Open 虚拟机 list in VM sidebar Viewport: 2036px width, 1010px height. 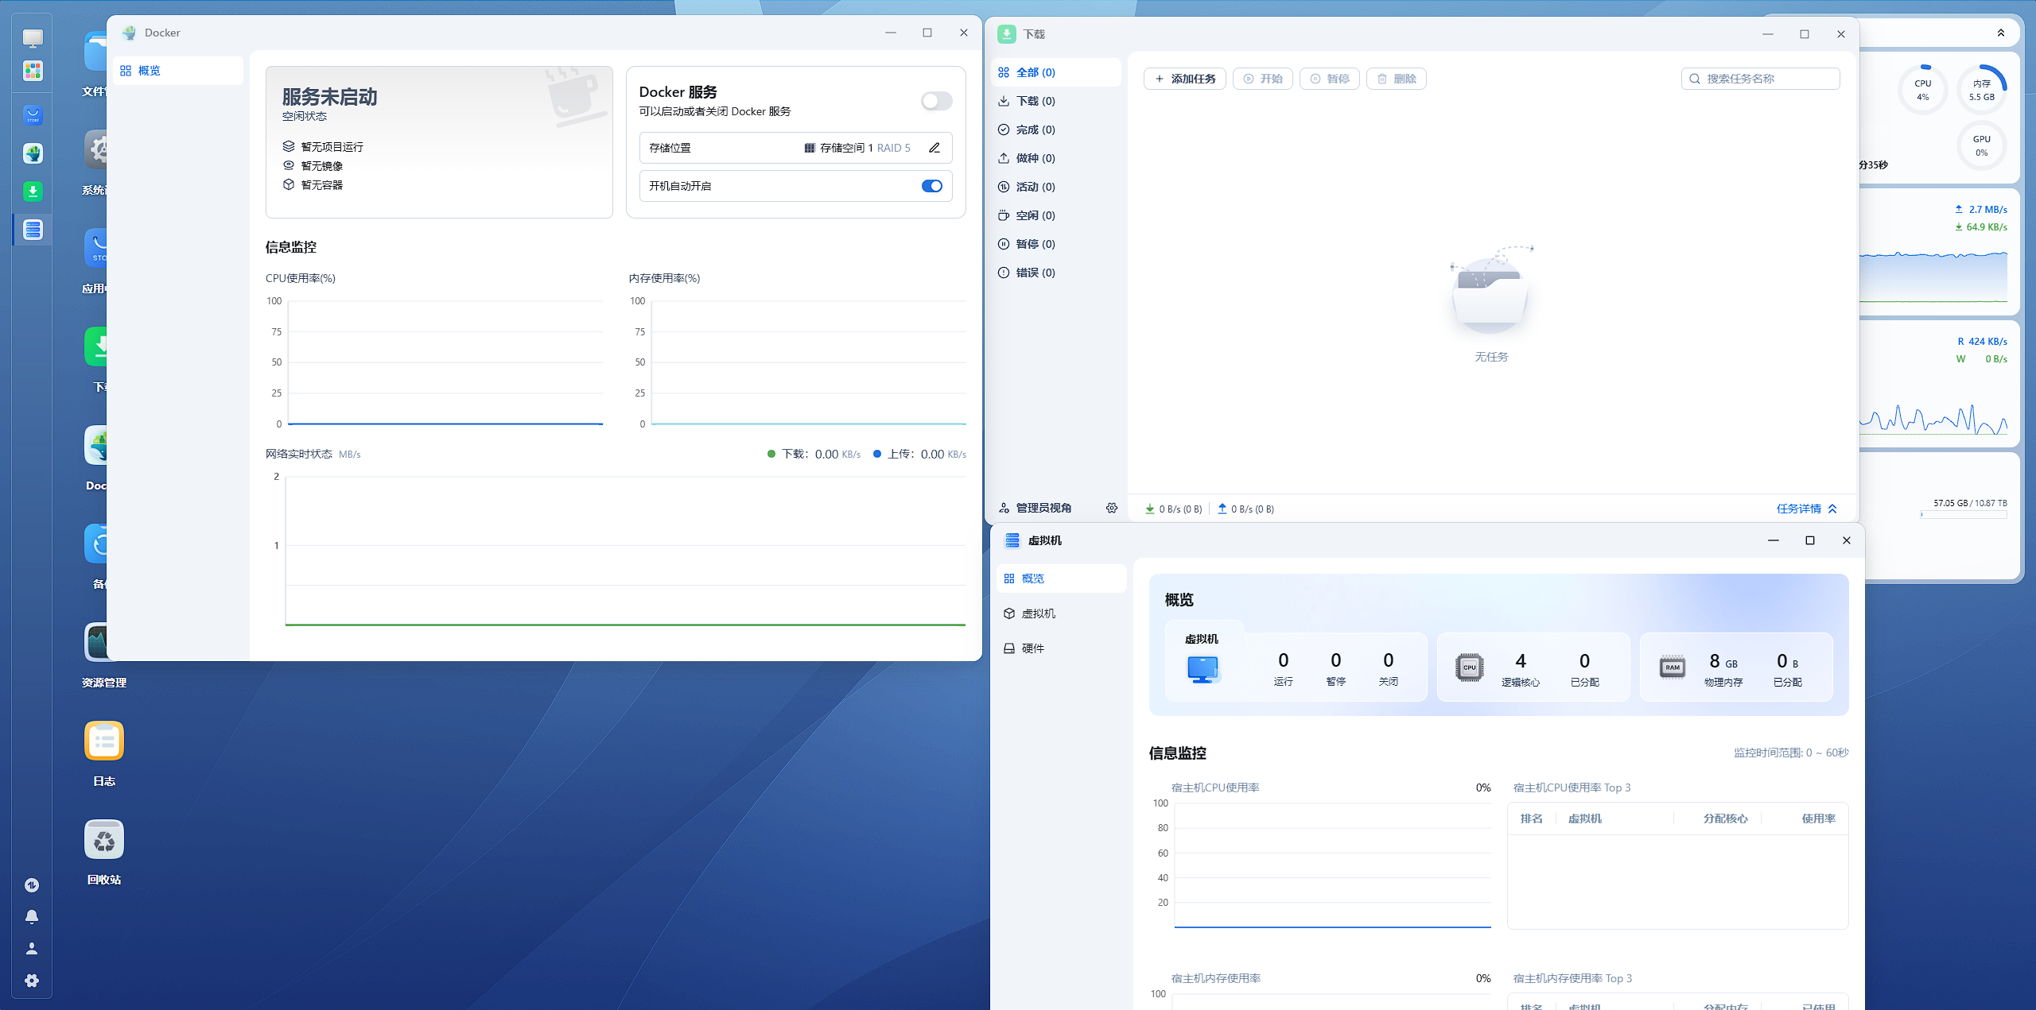pos(1038,613)
